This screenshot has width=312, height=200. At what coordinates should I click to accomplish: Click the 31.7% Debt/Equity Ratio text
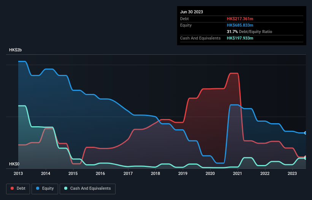pyautogui.click(x=249, y=32)
